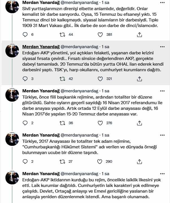Like the tweet with 290 likes
The image size is (170, 203).
[x=100, y=162]
